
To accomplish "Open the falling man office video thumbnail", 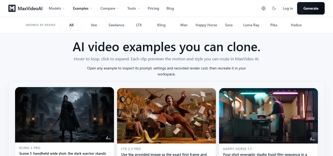I will coord(166,116).
